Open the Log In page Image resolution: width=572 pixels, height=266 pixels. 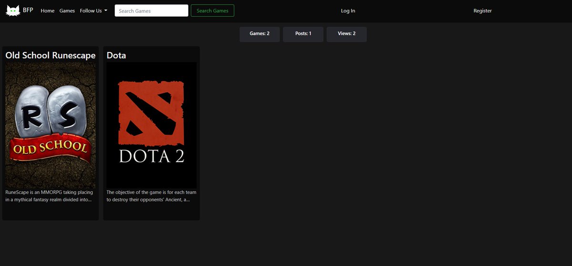pos(348,10)
